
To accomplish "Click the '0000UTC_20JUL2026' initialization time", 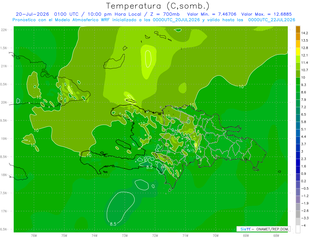I will click(176, 20).
